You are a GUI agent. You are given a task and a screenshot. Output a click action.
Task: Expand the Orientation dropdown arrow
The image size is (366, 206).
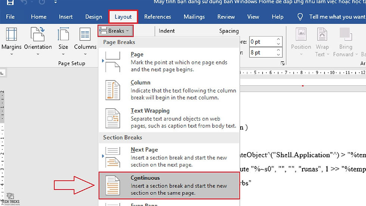click(38, 54)
